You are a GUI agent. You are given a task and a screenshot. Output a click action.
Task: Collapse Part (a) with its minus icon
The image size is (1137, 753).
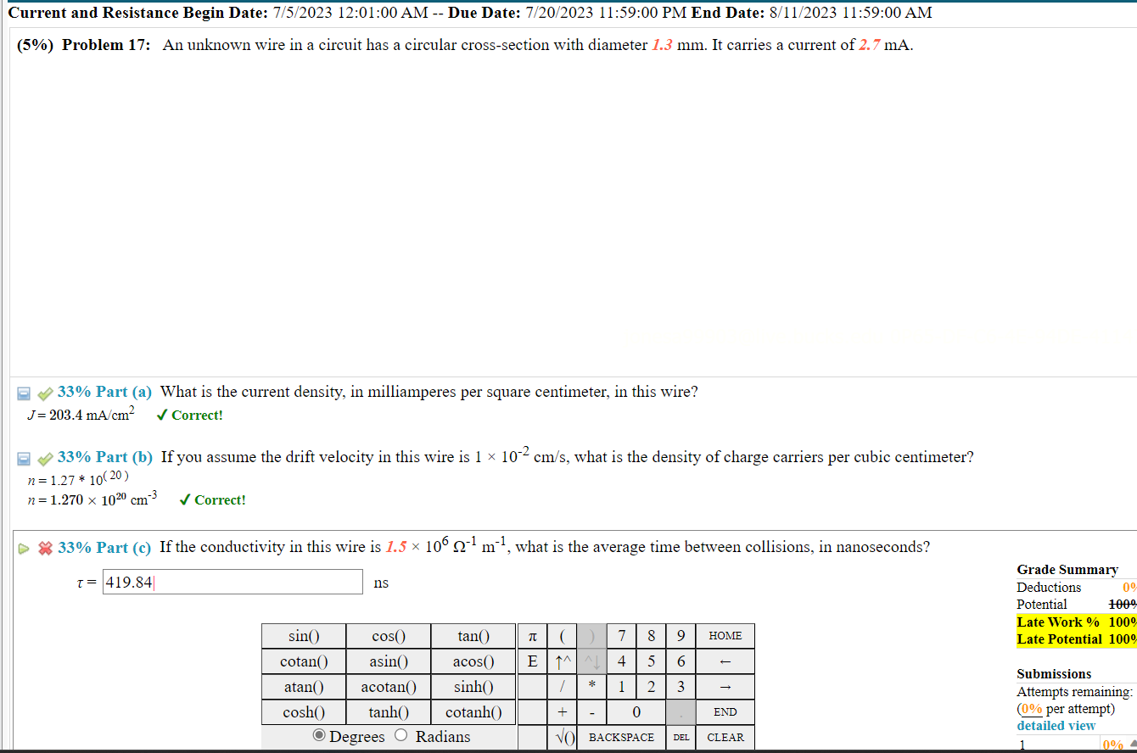click(22, 392)
